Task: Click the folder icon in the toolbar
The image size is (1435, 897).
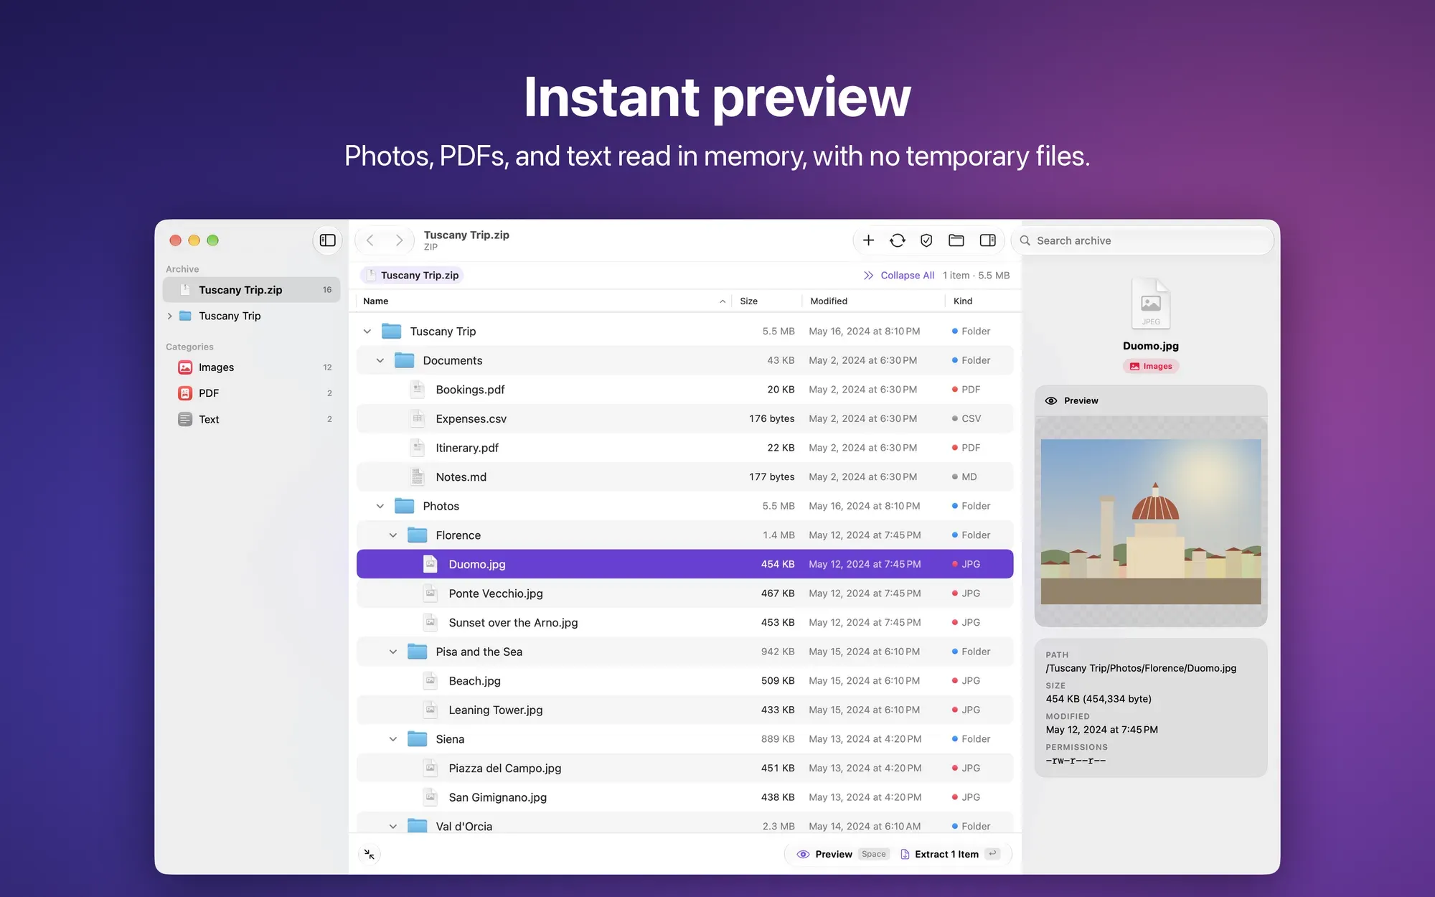Action: pyautogui.click(x=956, y=240)
